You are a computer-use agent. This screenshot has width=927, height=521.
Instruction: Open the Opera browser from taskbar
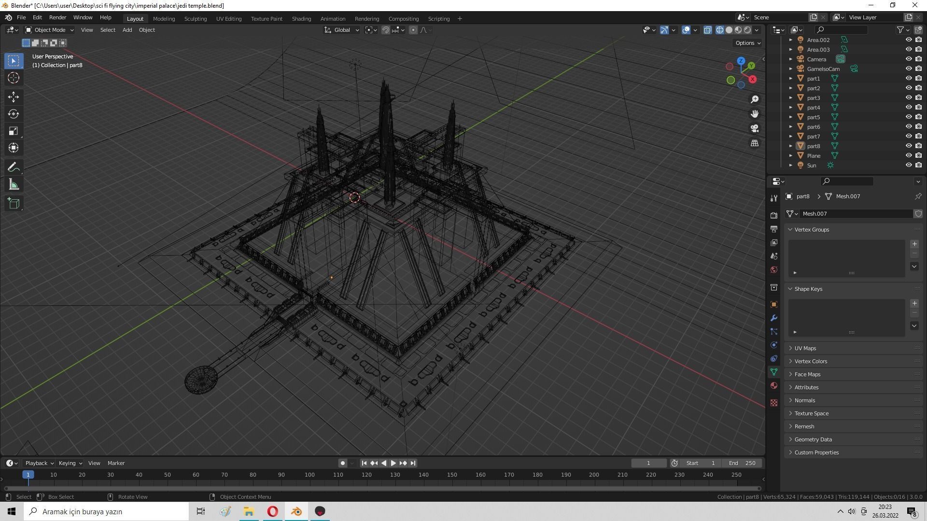tap(273, 511)
